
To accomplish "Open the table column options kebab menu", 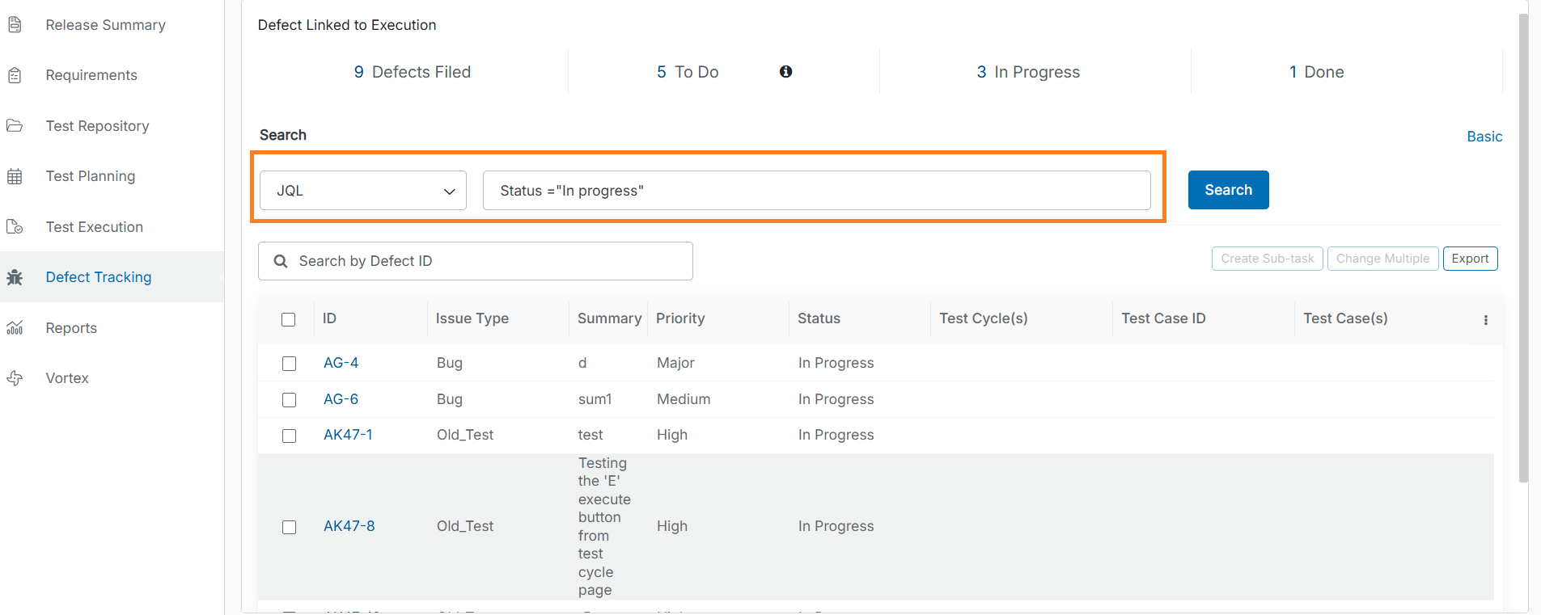I will (x=1485, y=320).
